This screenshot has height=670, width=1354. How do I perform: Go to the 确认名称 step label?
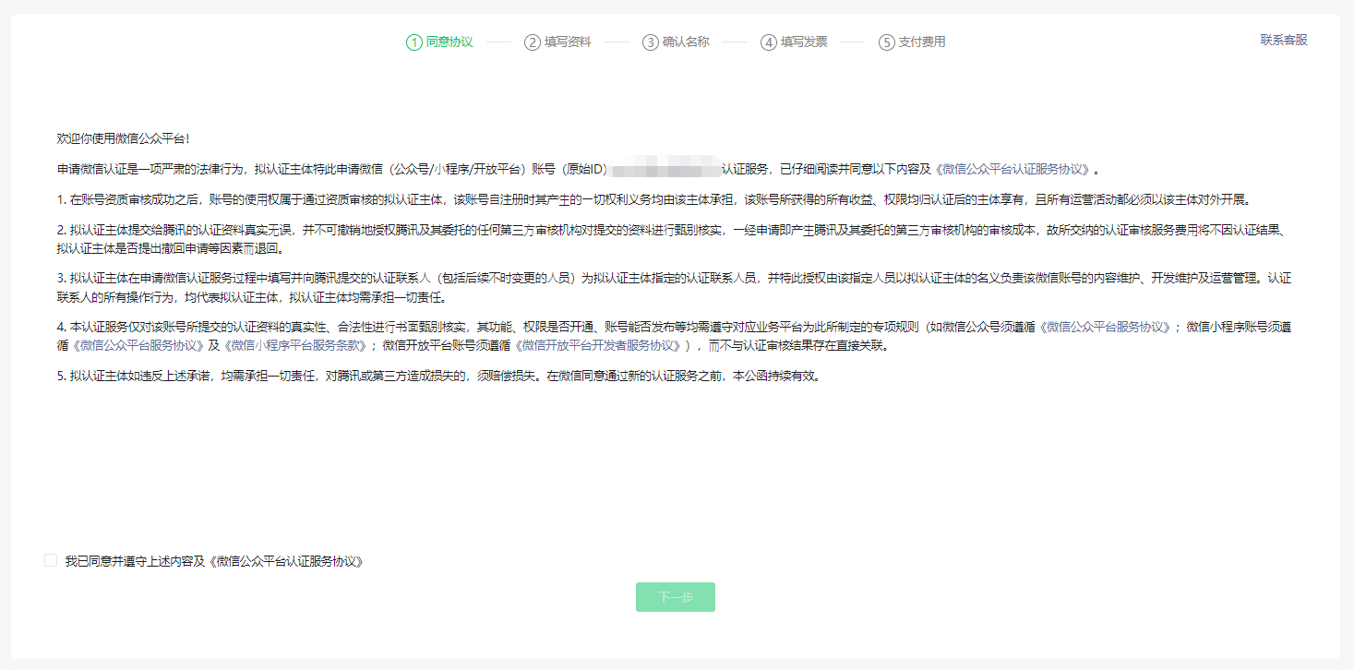coord(686,42)
